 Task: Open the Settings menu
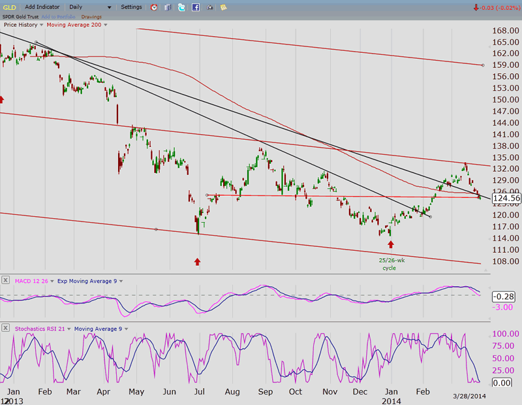point(131,7)
